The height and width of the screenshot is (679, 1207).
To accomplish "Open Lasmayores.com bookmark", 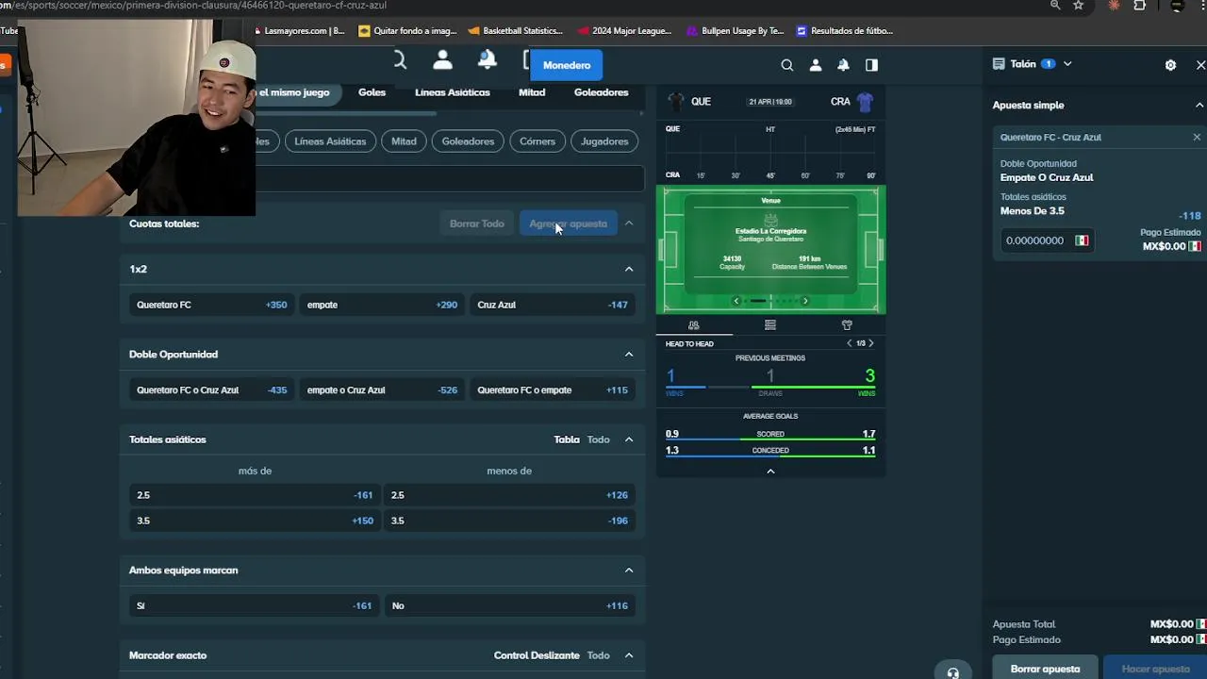I will pyautogui.click(x=300, y=30).
